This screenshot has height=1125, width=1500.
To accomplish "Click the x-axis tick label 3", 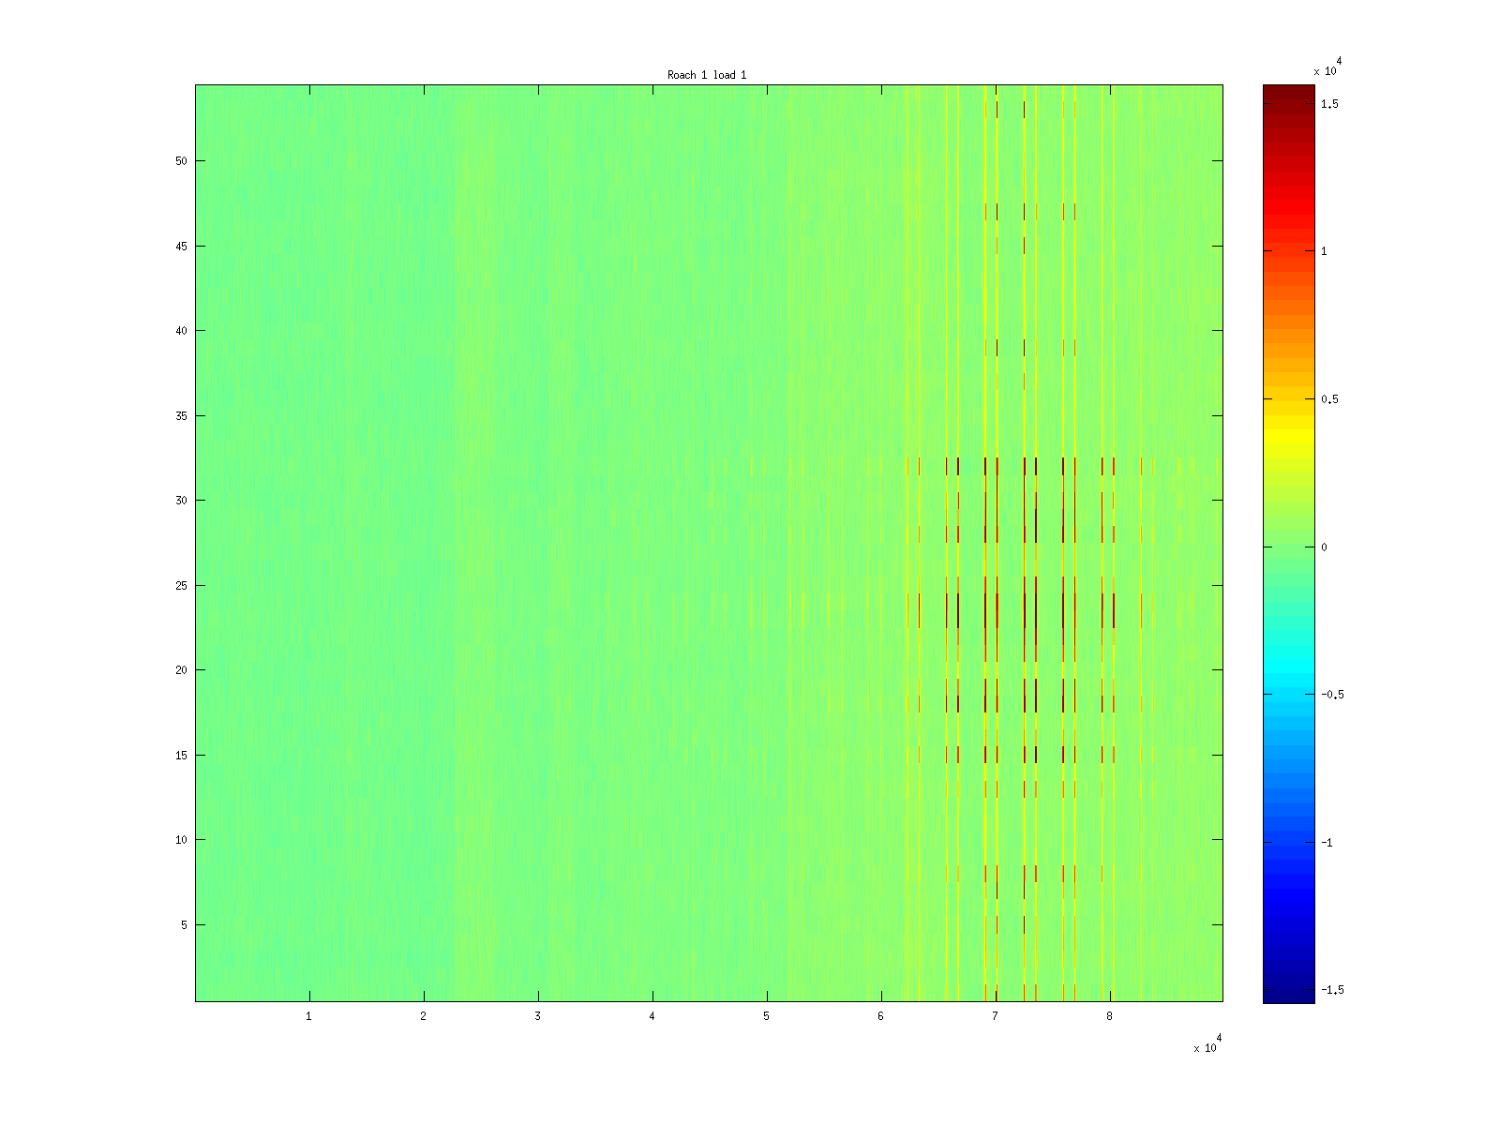I will [538, 1016].
